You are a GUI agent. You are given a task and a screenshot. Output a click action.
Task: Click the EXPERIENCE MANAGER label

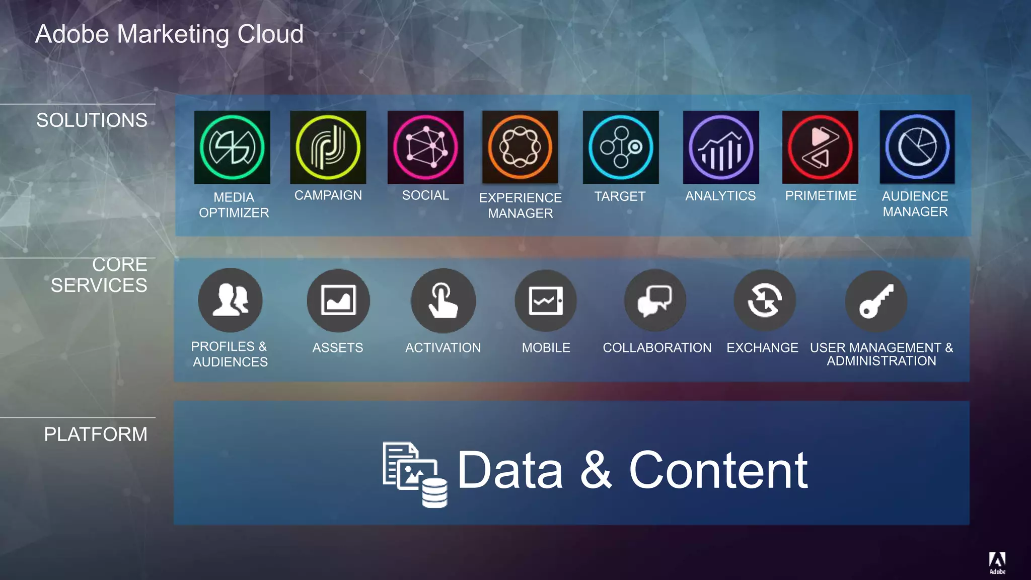click(x=521, y=205)
